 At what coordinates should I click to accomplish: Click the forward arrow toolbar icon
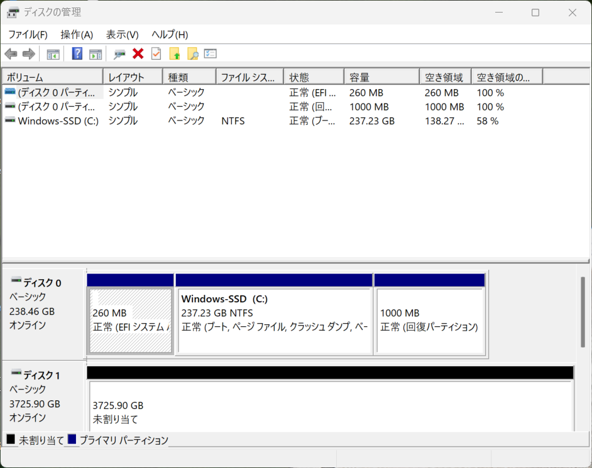28,54
